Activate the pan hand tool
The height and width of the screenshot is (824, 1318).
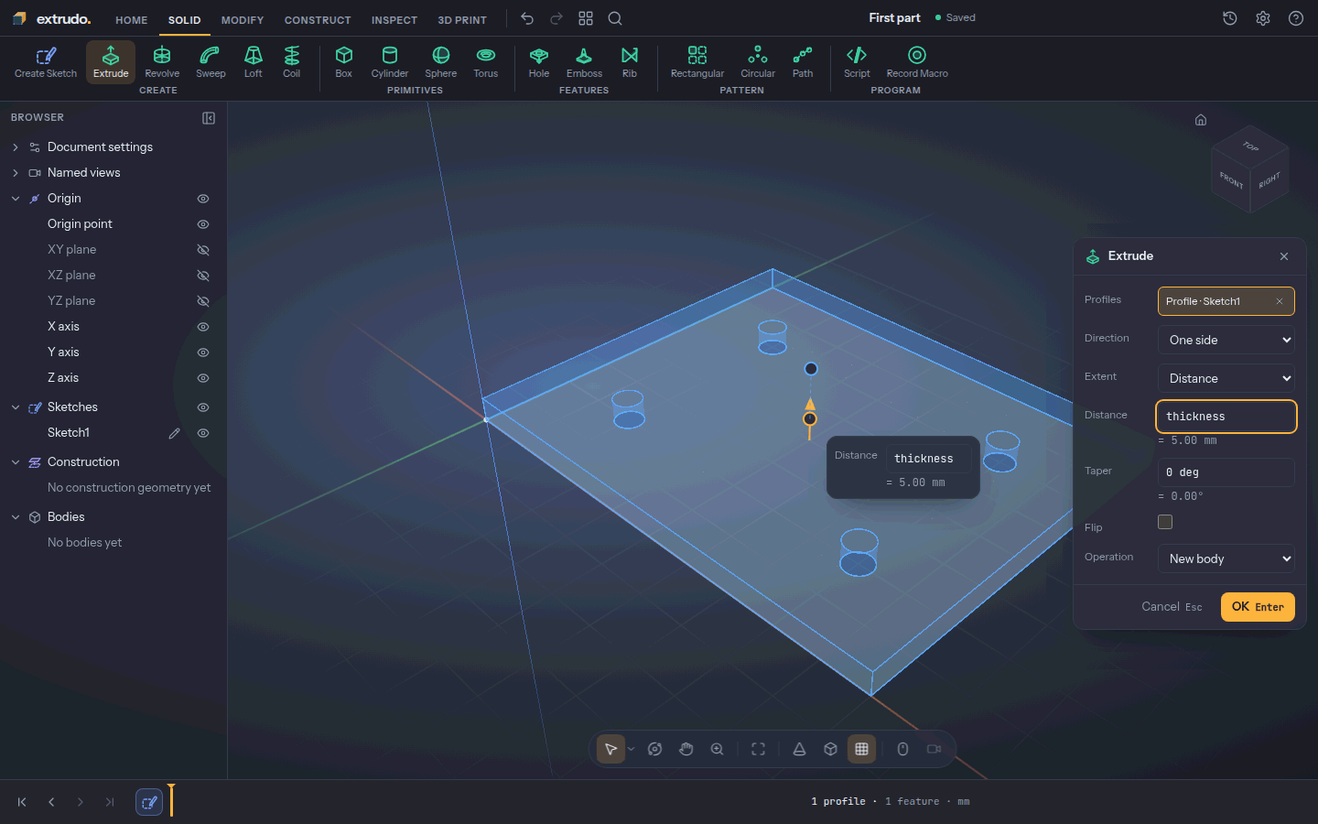pyautogui.click(x=686, y=749)
